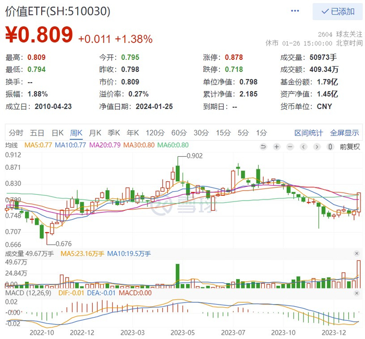Click the MA5:0.77 moving average label
The width and height of the screenshot is (365, 339).
[x=38, y=145]
